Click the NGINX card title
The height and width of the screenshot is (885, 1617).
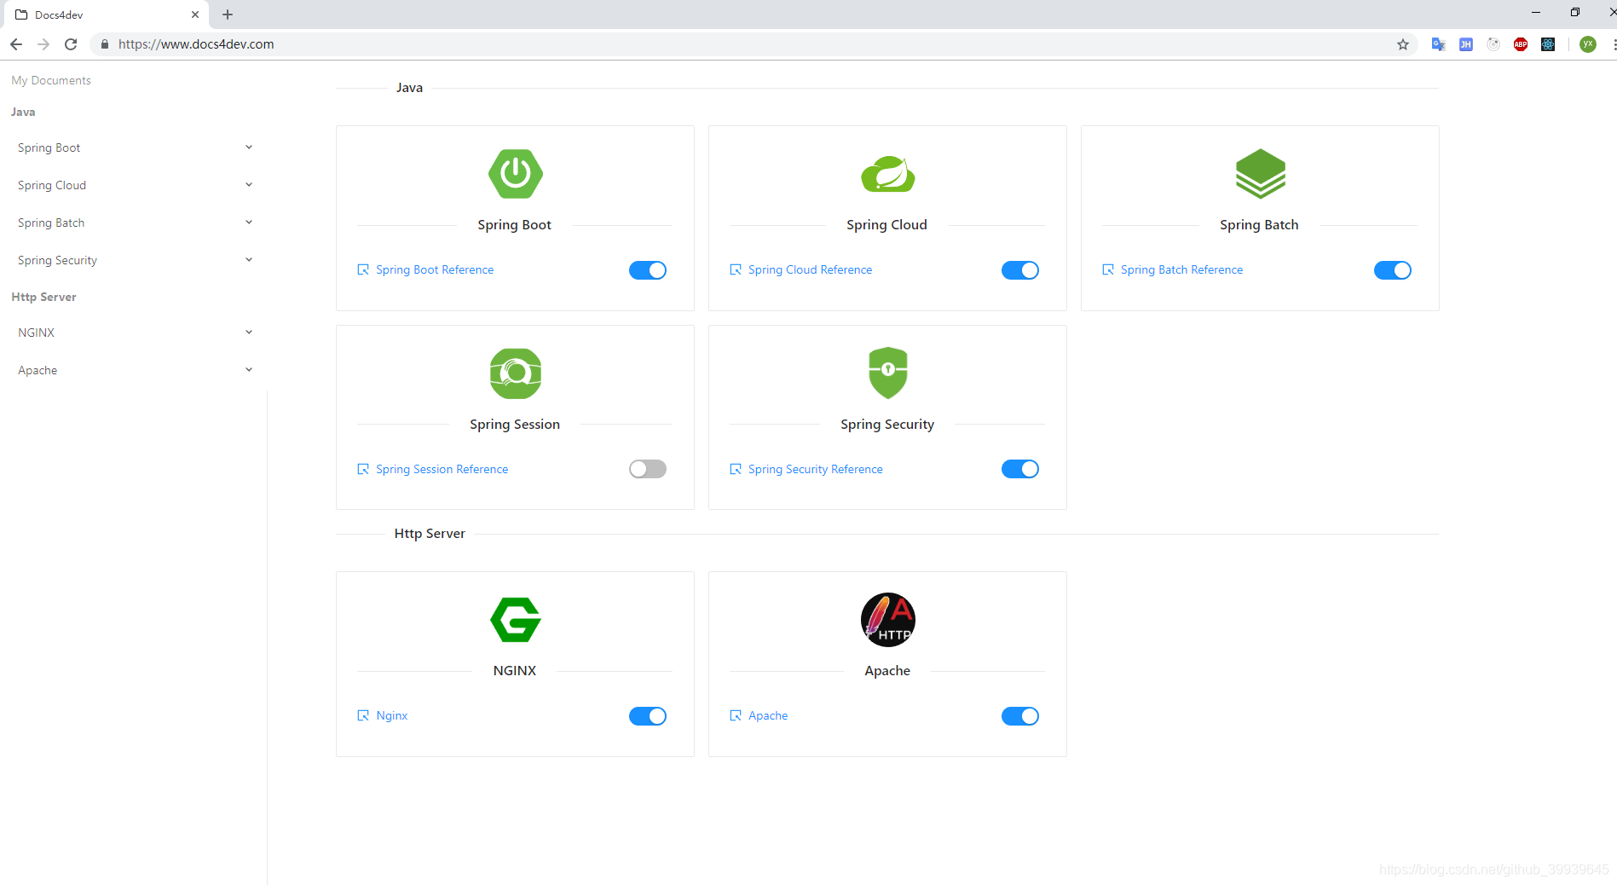pos(515,670)
